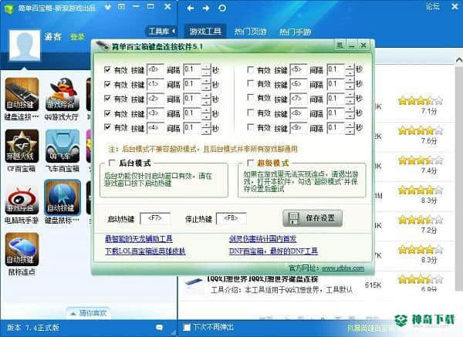This screenshot has height=337, width=463.
Task: Enable the 后台模式 checkbox
Action: coord(112,163)
